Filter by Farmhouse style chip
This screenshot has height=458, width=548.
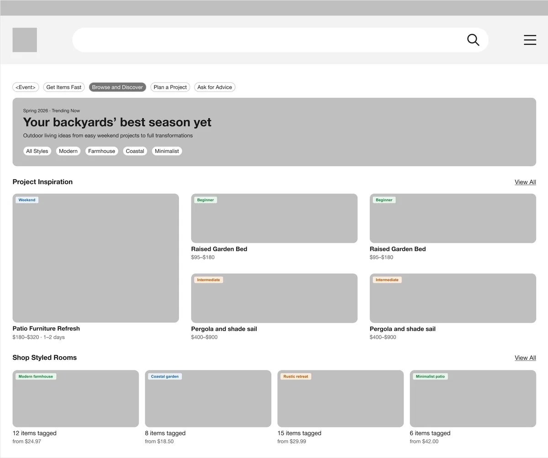[101, 151]
